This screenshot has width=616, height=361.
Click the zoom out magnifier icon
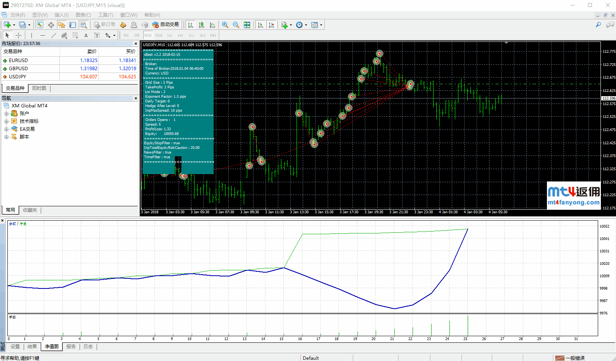pyautogui.click(x=236, y=25)
